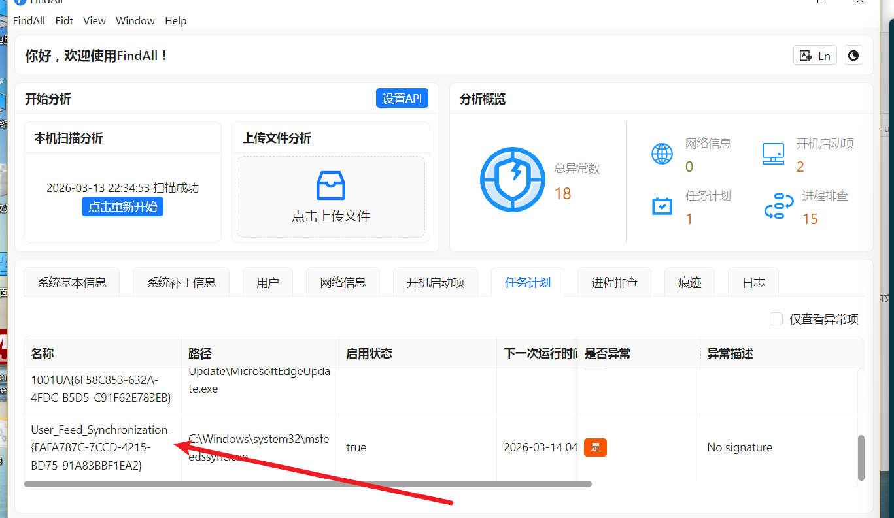Image resolution: width=894 pixels, height=518 pixels.
Task: Open the Window menu
Action: pos(135,21)
